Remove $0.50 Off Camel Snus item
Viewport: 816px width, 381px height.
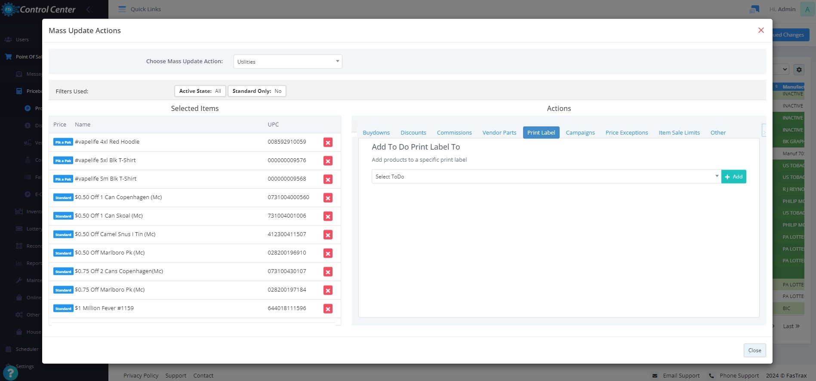tap(328, 235)
